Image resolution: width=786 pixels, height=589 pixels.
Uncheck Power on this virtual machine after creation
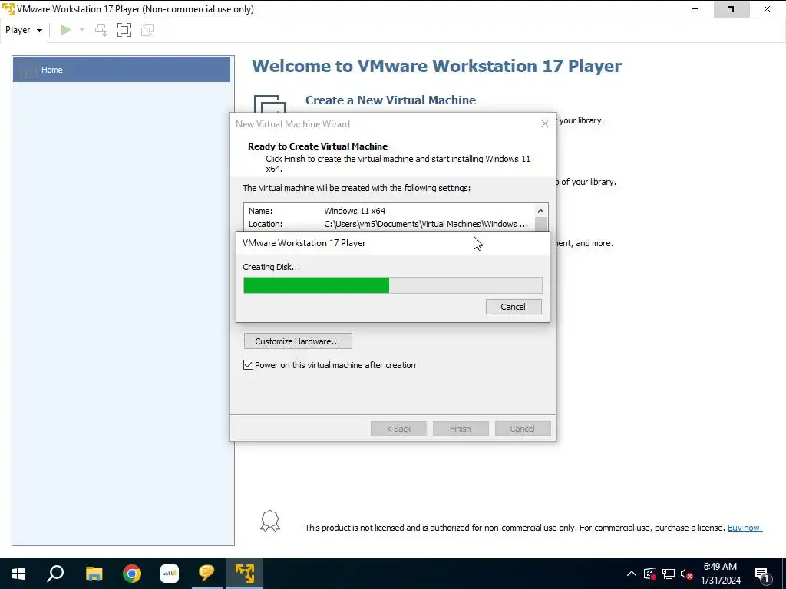[x=248, y=364]
